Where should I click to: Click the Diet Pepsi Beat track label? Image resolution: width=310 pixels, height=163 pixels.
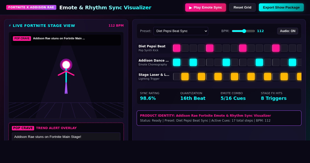coord(152,46)
